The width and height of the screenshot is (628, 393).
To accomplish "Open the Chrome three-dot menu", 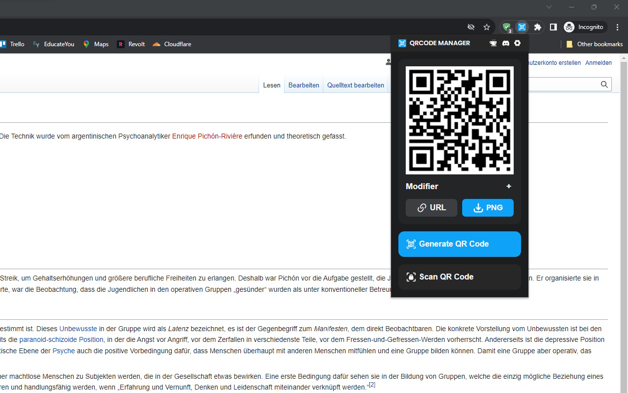I will tap(617, 27).
